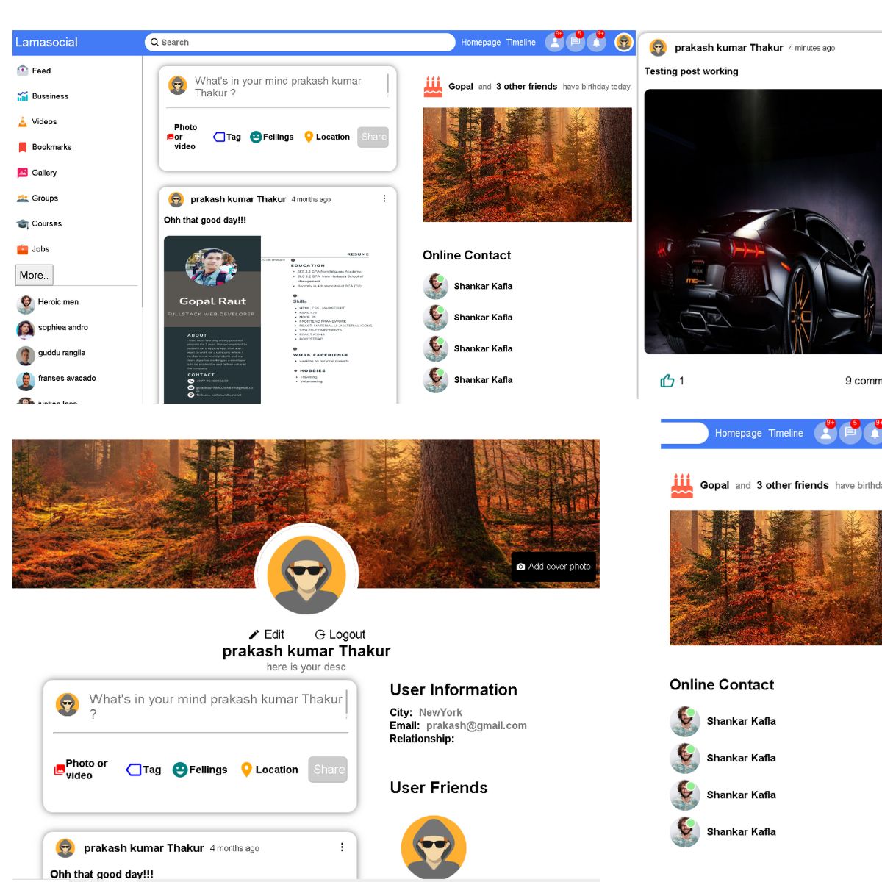Open notifications bell icon in top bar
The image size is (882, 882).
click(596, 43)
